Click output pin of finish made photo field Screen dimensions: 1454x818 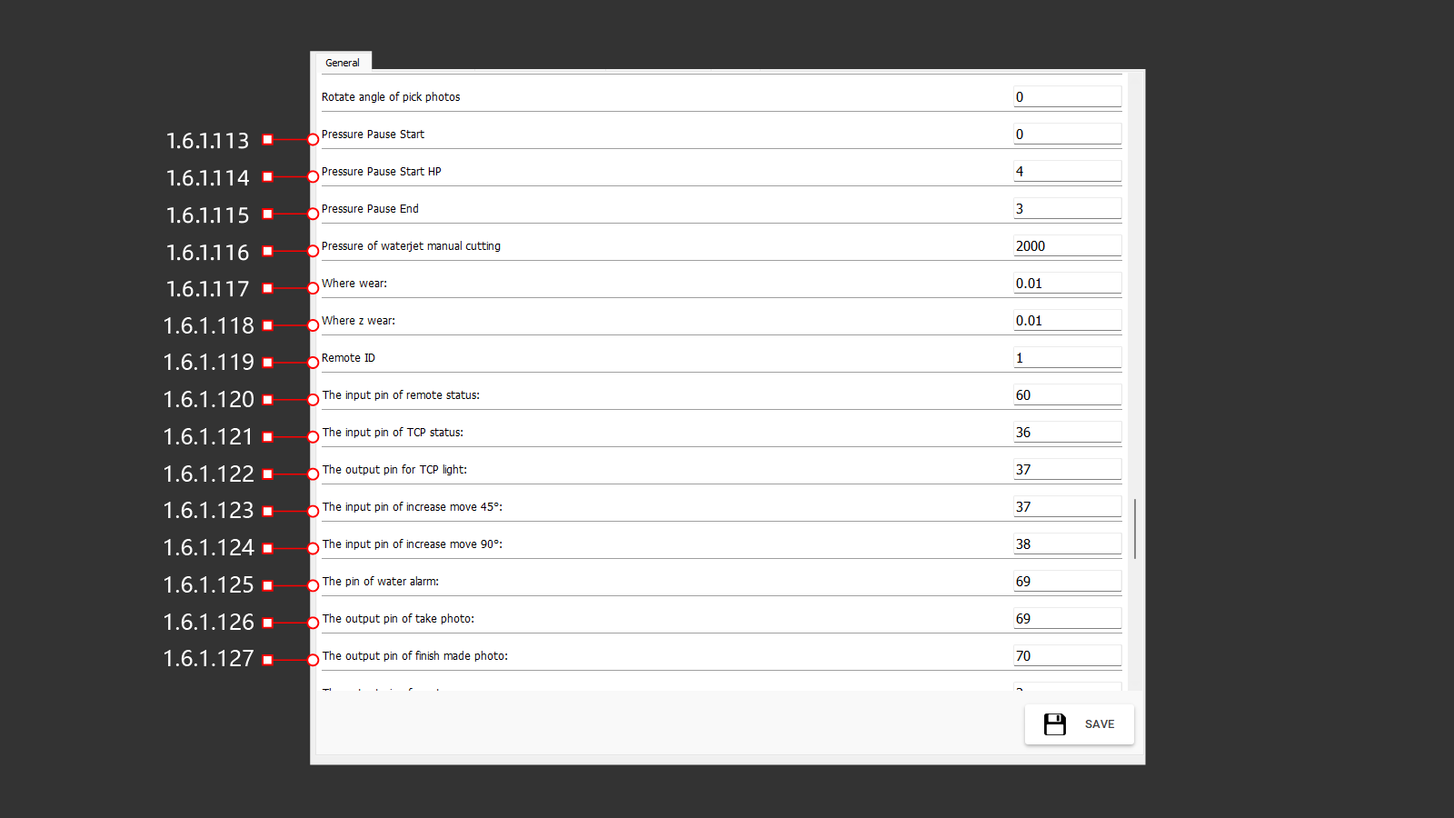pos(1067,656)
